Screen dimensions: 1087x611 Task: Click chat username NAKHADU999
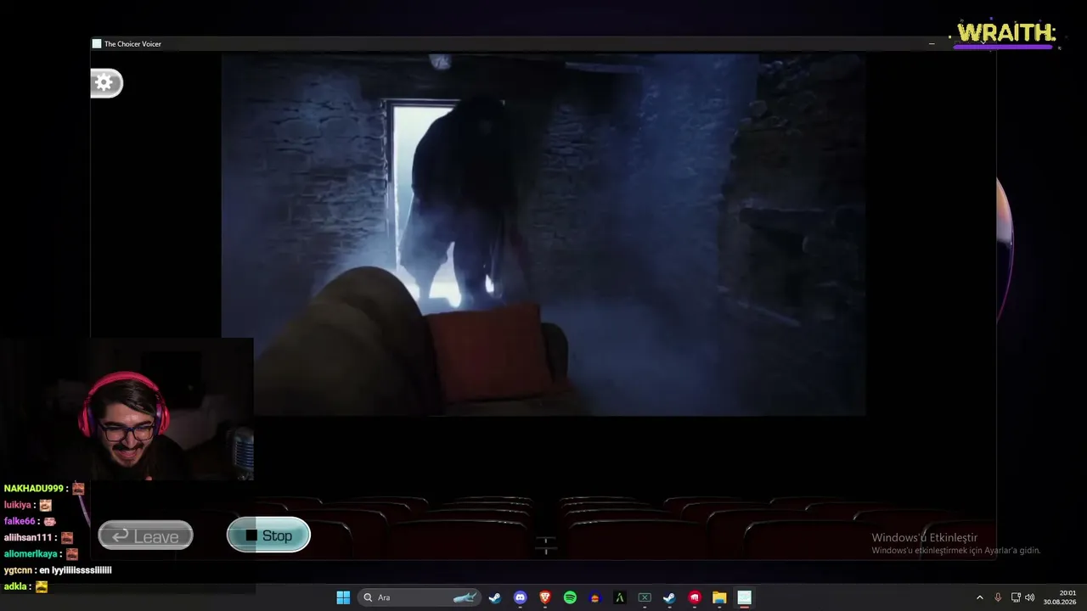(34, 489)
